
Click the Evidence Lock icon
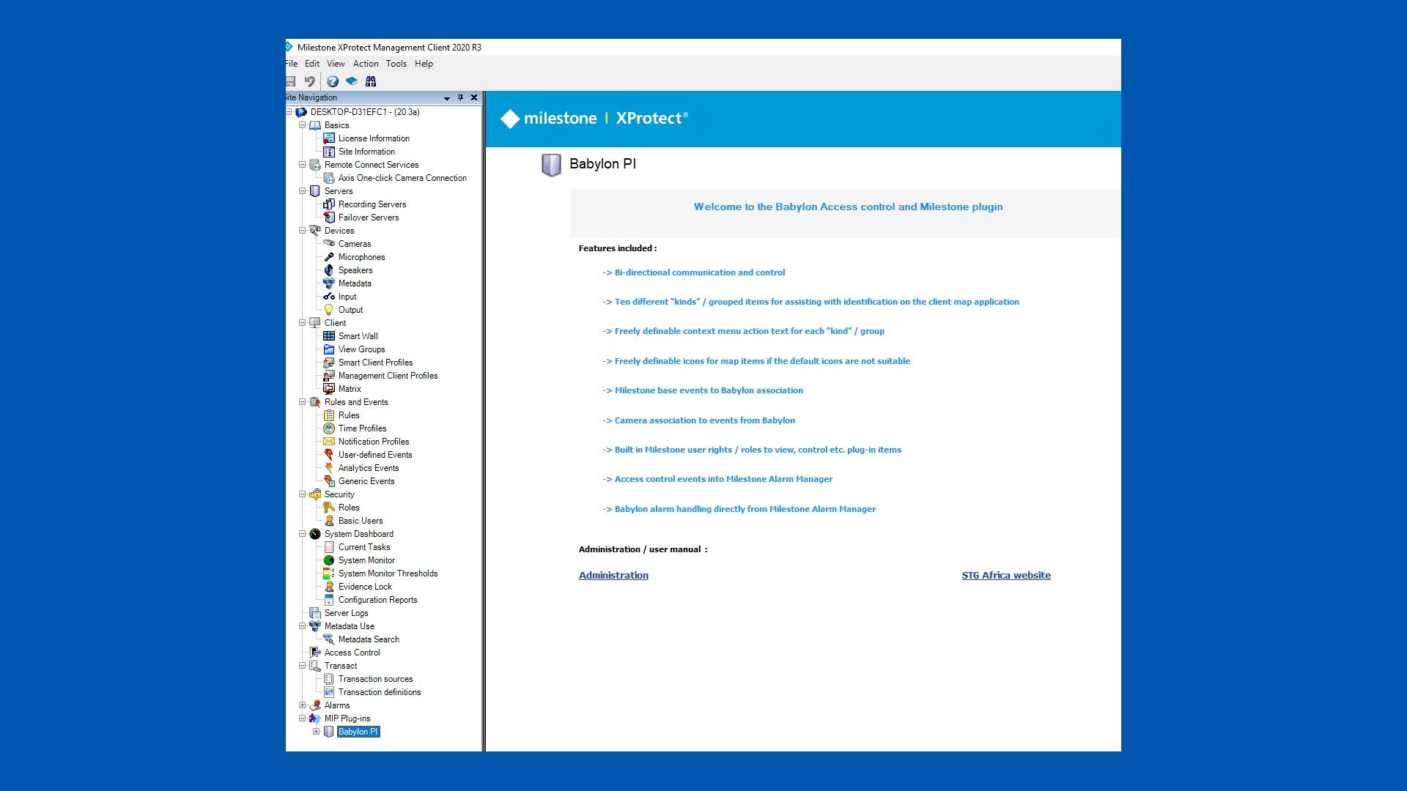(x=329, y=587)
